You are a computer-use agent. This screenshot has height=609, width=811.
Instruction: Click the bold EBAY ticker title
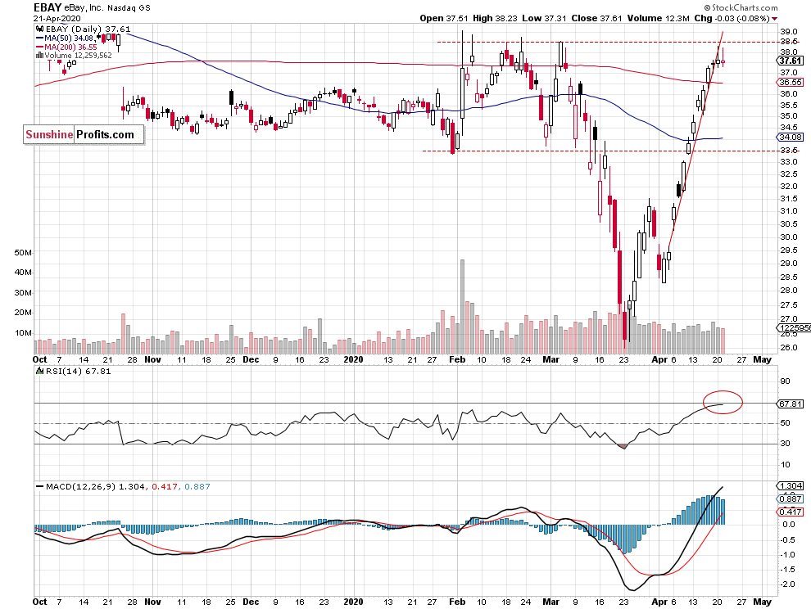(48, 7)
